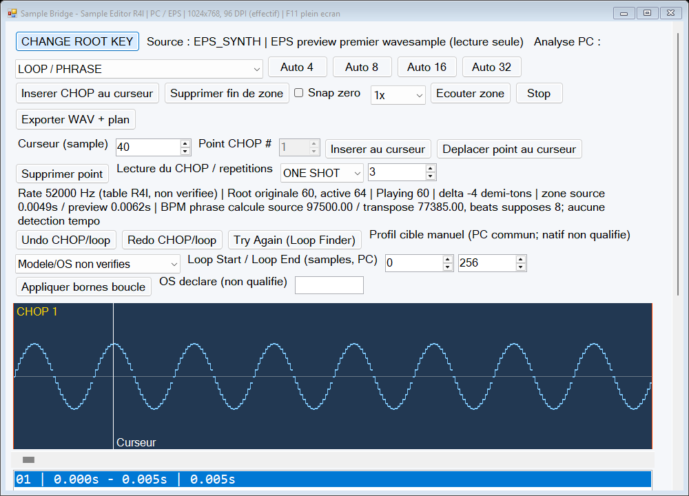The height and width of the screenshot is (496, 689).
Task: Increase Curseur sample with up arrow
Action: 185,143
